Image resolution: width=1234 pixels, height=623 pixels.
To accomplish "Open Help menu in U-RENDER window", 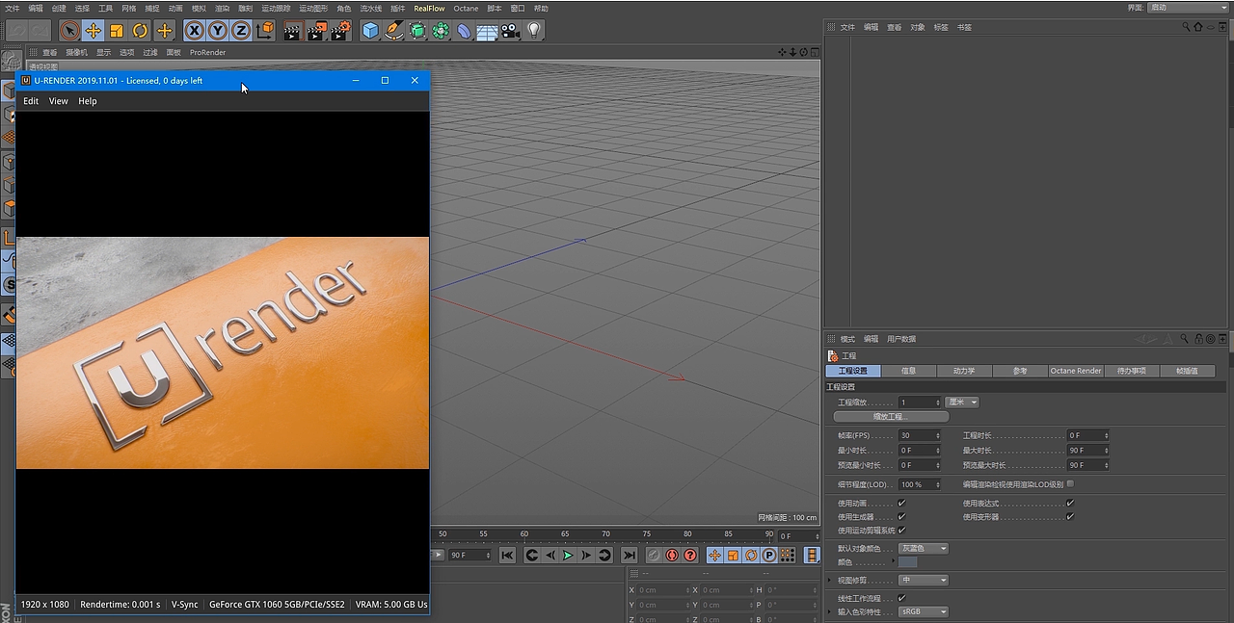I will coord(88,101).
